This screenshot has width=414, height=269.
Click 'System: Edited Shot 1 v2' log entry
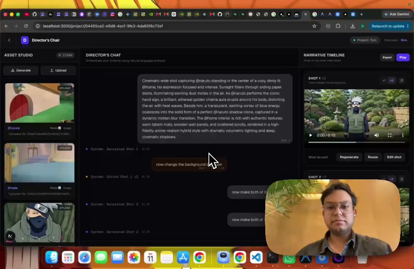(114, 177)
